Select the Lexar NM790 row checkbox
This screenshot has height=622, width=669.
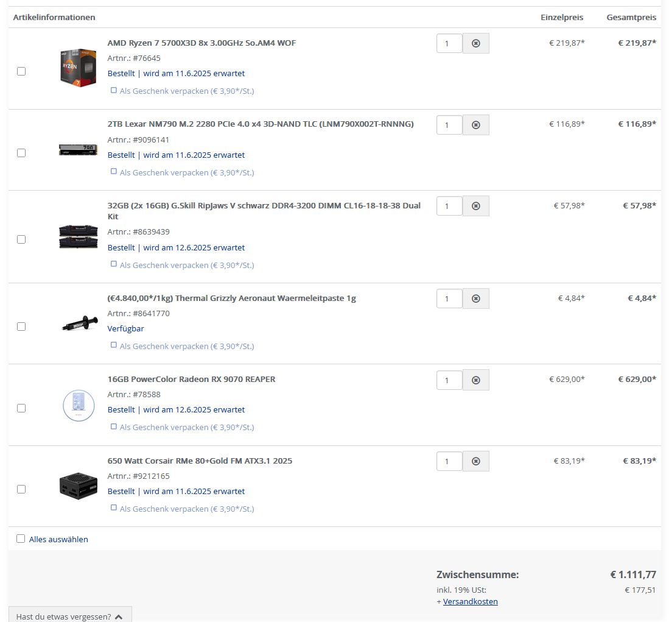coord(21,153)
